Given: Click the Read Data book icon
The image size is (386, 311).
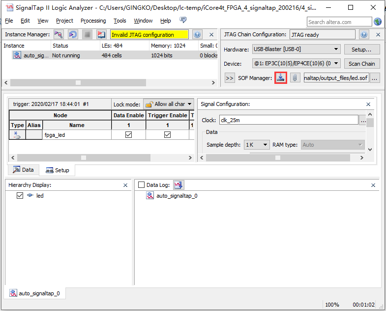Looking at the screenshot, I should pyautogui.click(x=101, y=35).
